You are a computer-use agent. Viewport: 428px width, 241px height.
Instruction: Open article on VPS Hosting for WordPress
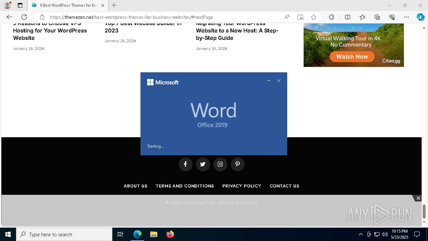click(50, 31)
